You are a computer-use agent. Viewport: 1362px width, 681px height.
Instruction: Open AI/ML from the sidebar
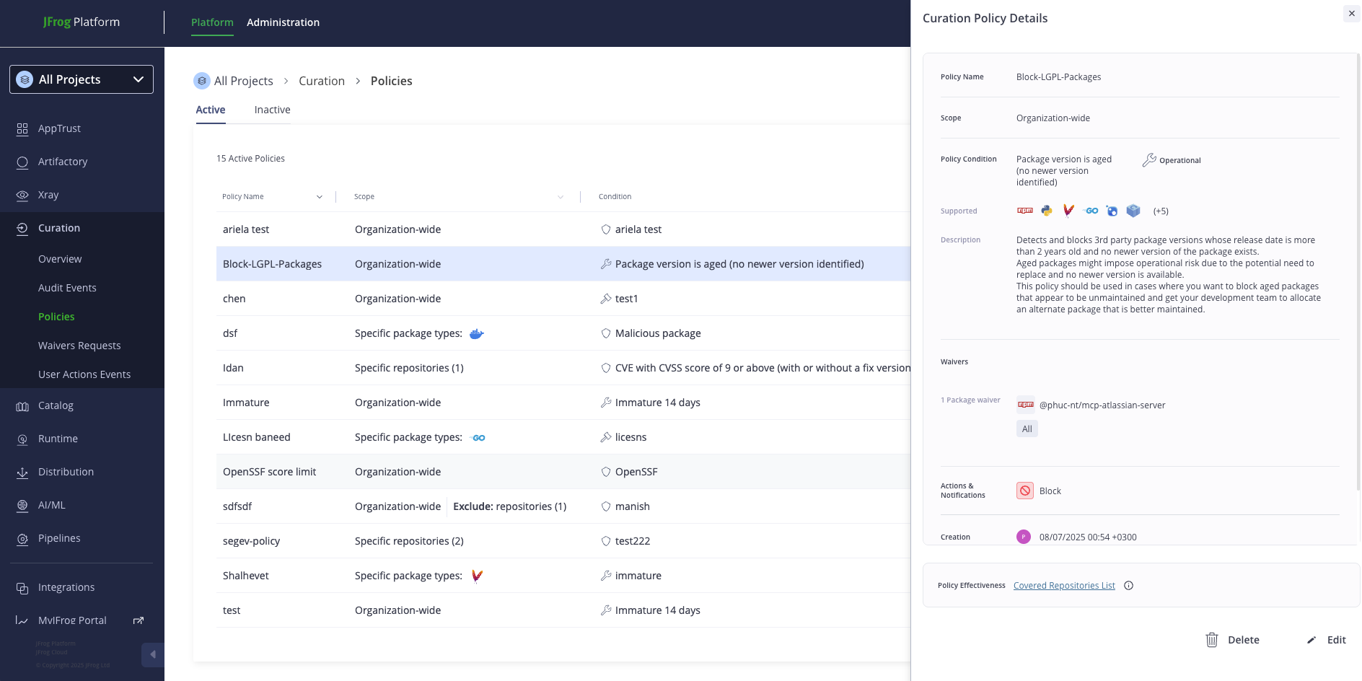(50, 505)
